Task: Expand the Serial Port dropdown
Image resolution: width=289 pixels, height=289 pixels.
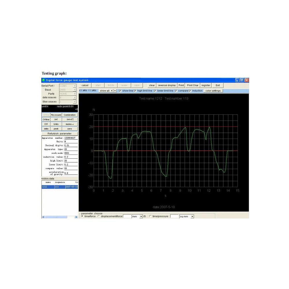Action: 75,86
